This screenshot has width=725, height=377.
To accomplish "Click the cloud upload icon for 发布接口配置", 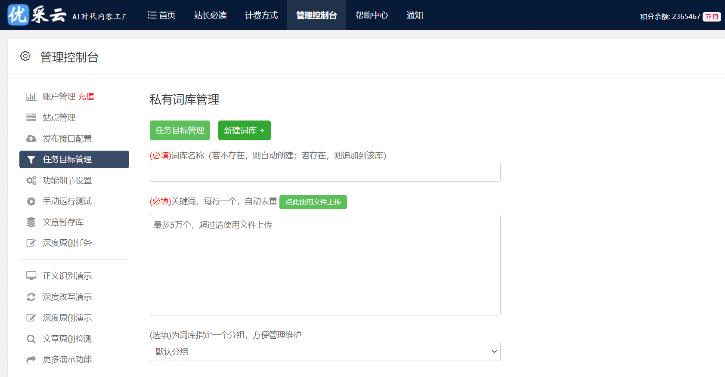I will [31, 139].
